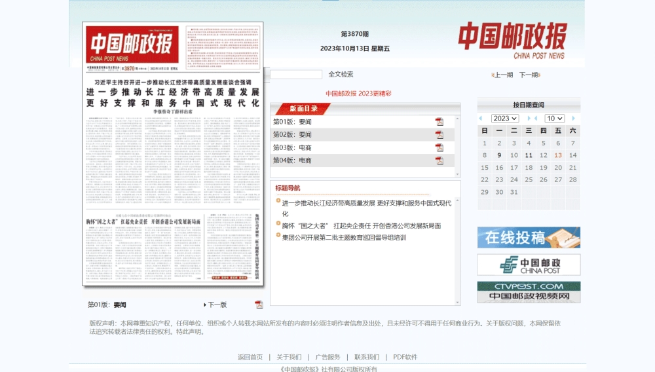
Task: Open 中国邮政报 2023更精彩 link
Action: tap(358, 94)
